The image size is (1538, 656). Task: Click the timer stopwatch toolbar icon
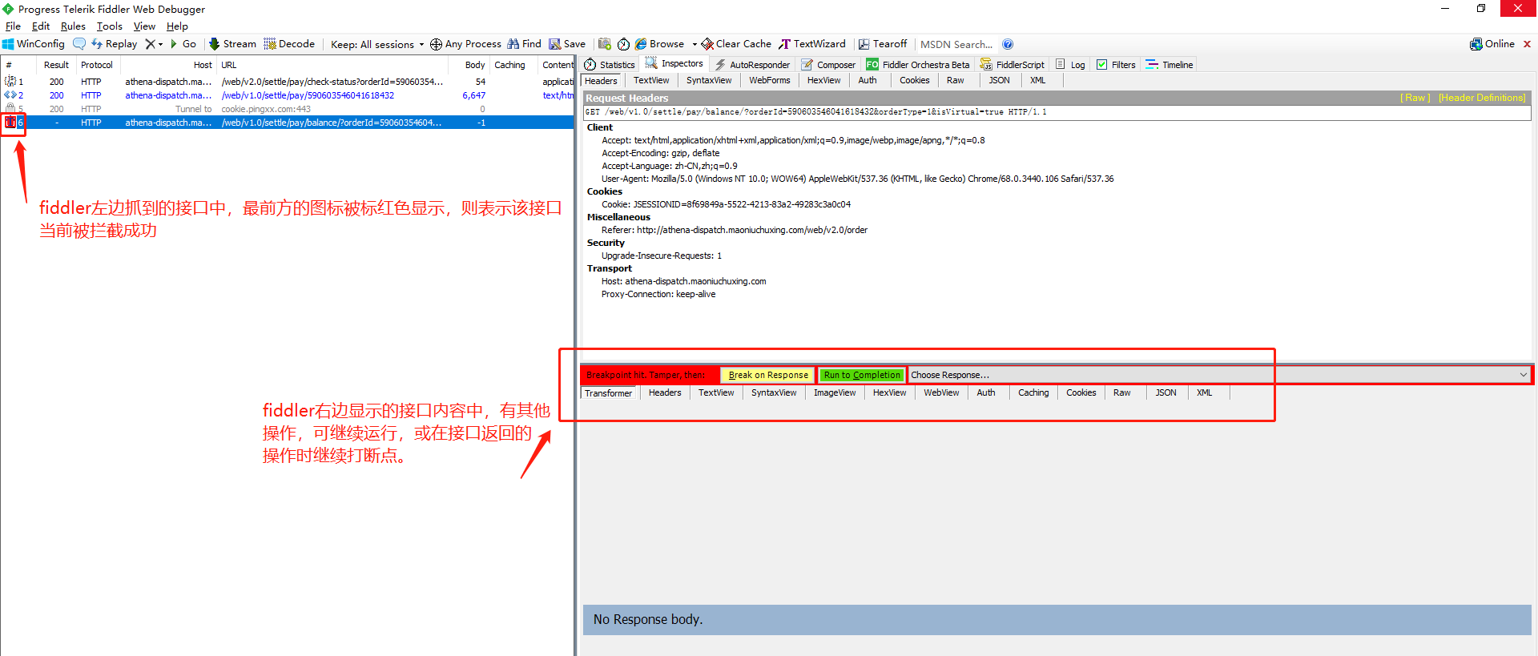[623, 44]
